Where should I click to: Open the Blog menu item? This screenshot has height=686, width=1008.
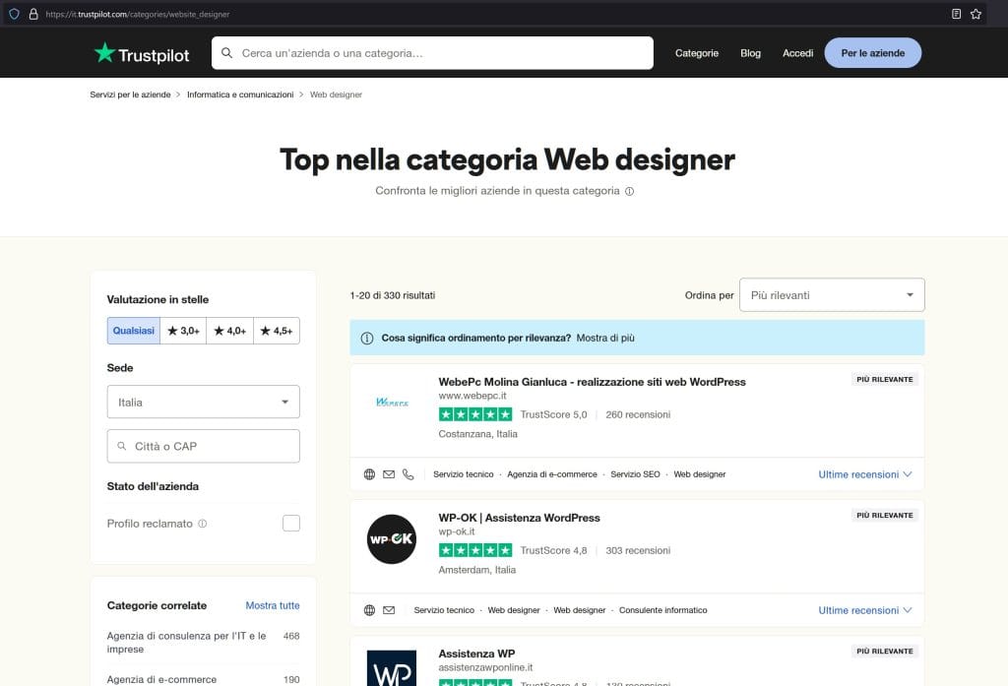[x=750, y=53]
